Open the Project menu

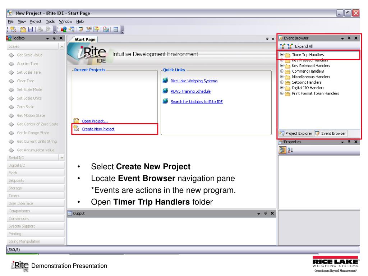(36, 21)
